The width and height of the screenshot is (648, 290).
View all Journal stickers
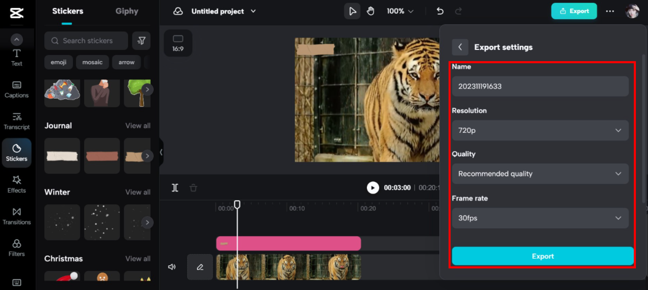coord(138,125)
